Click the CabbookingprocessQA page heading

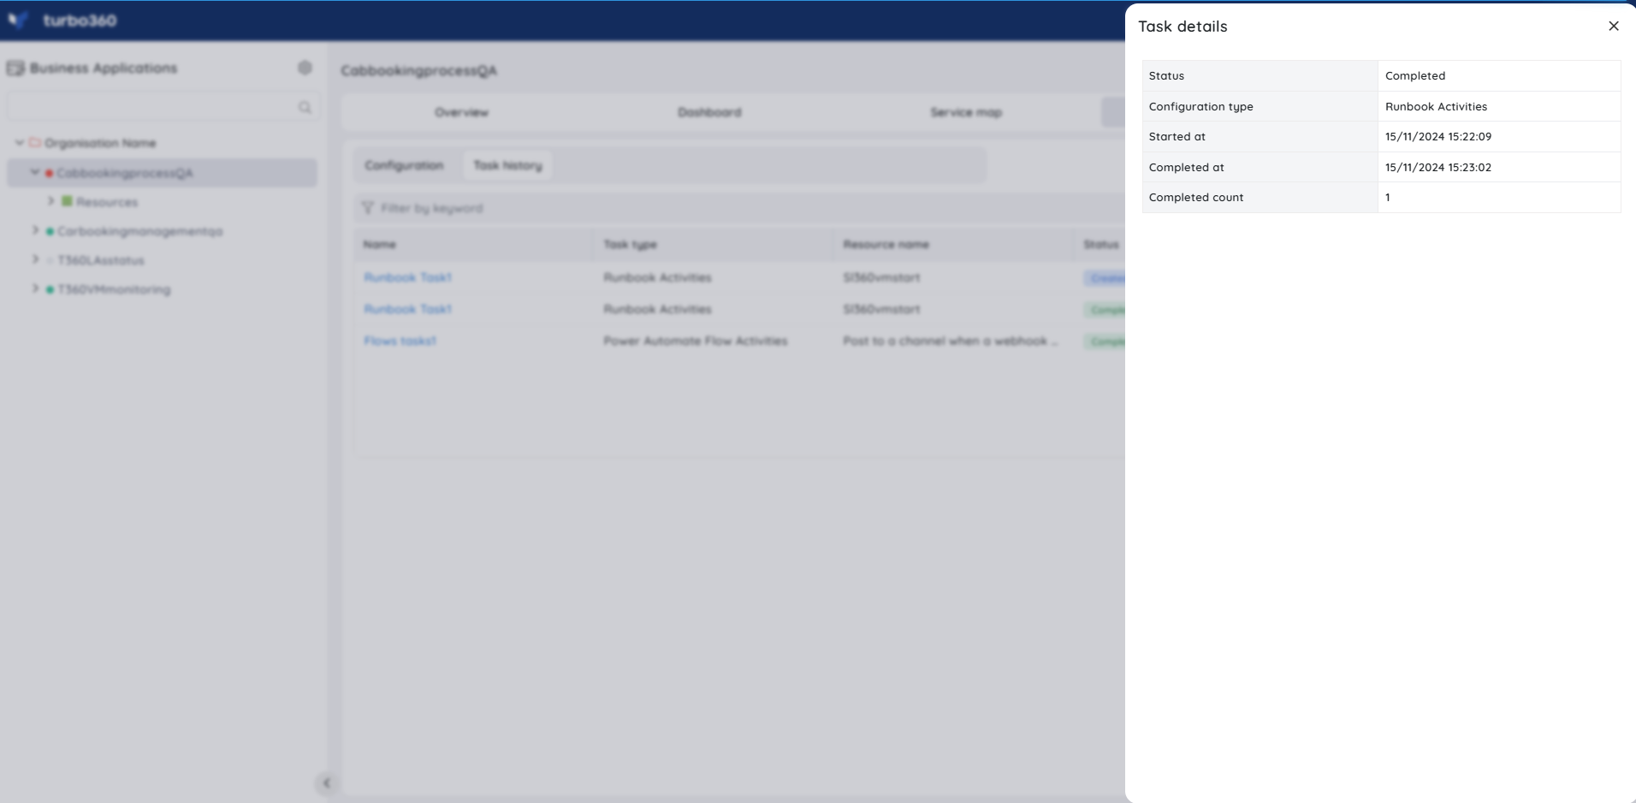[x=418, y=71]
